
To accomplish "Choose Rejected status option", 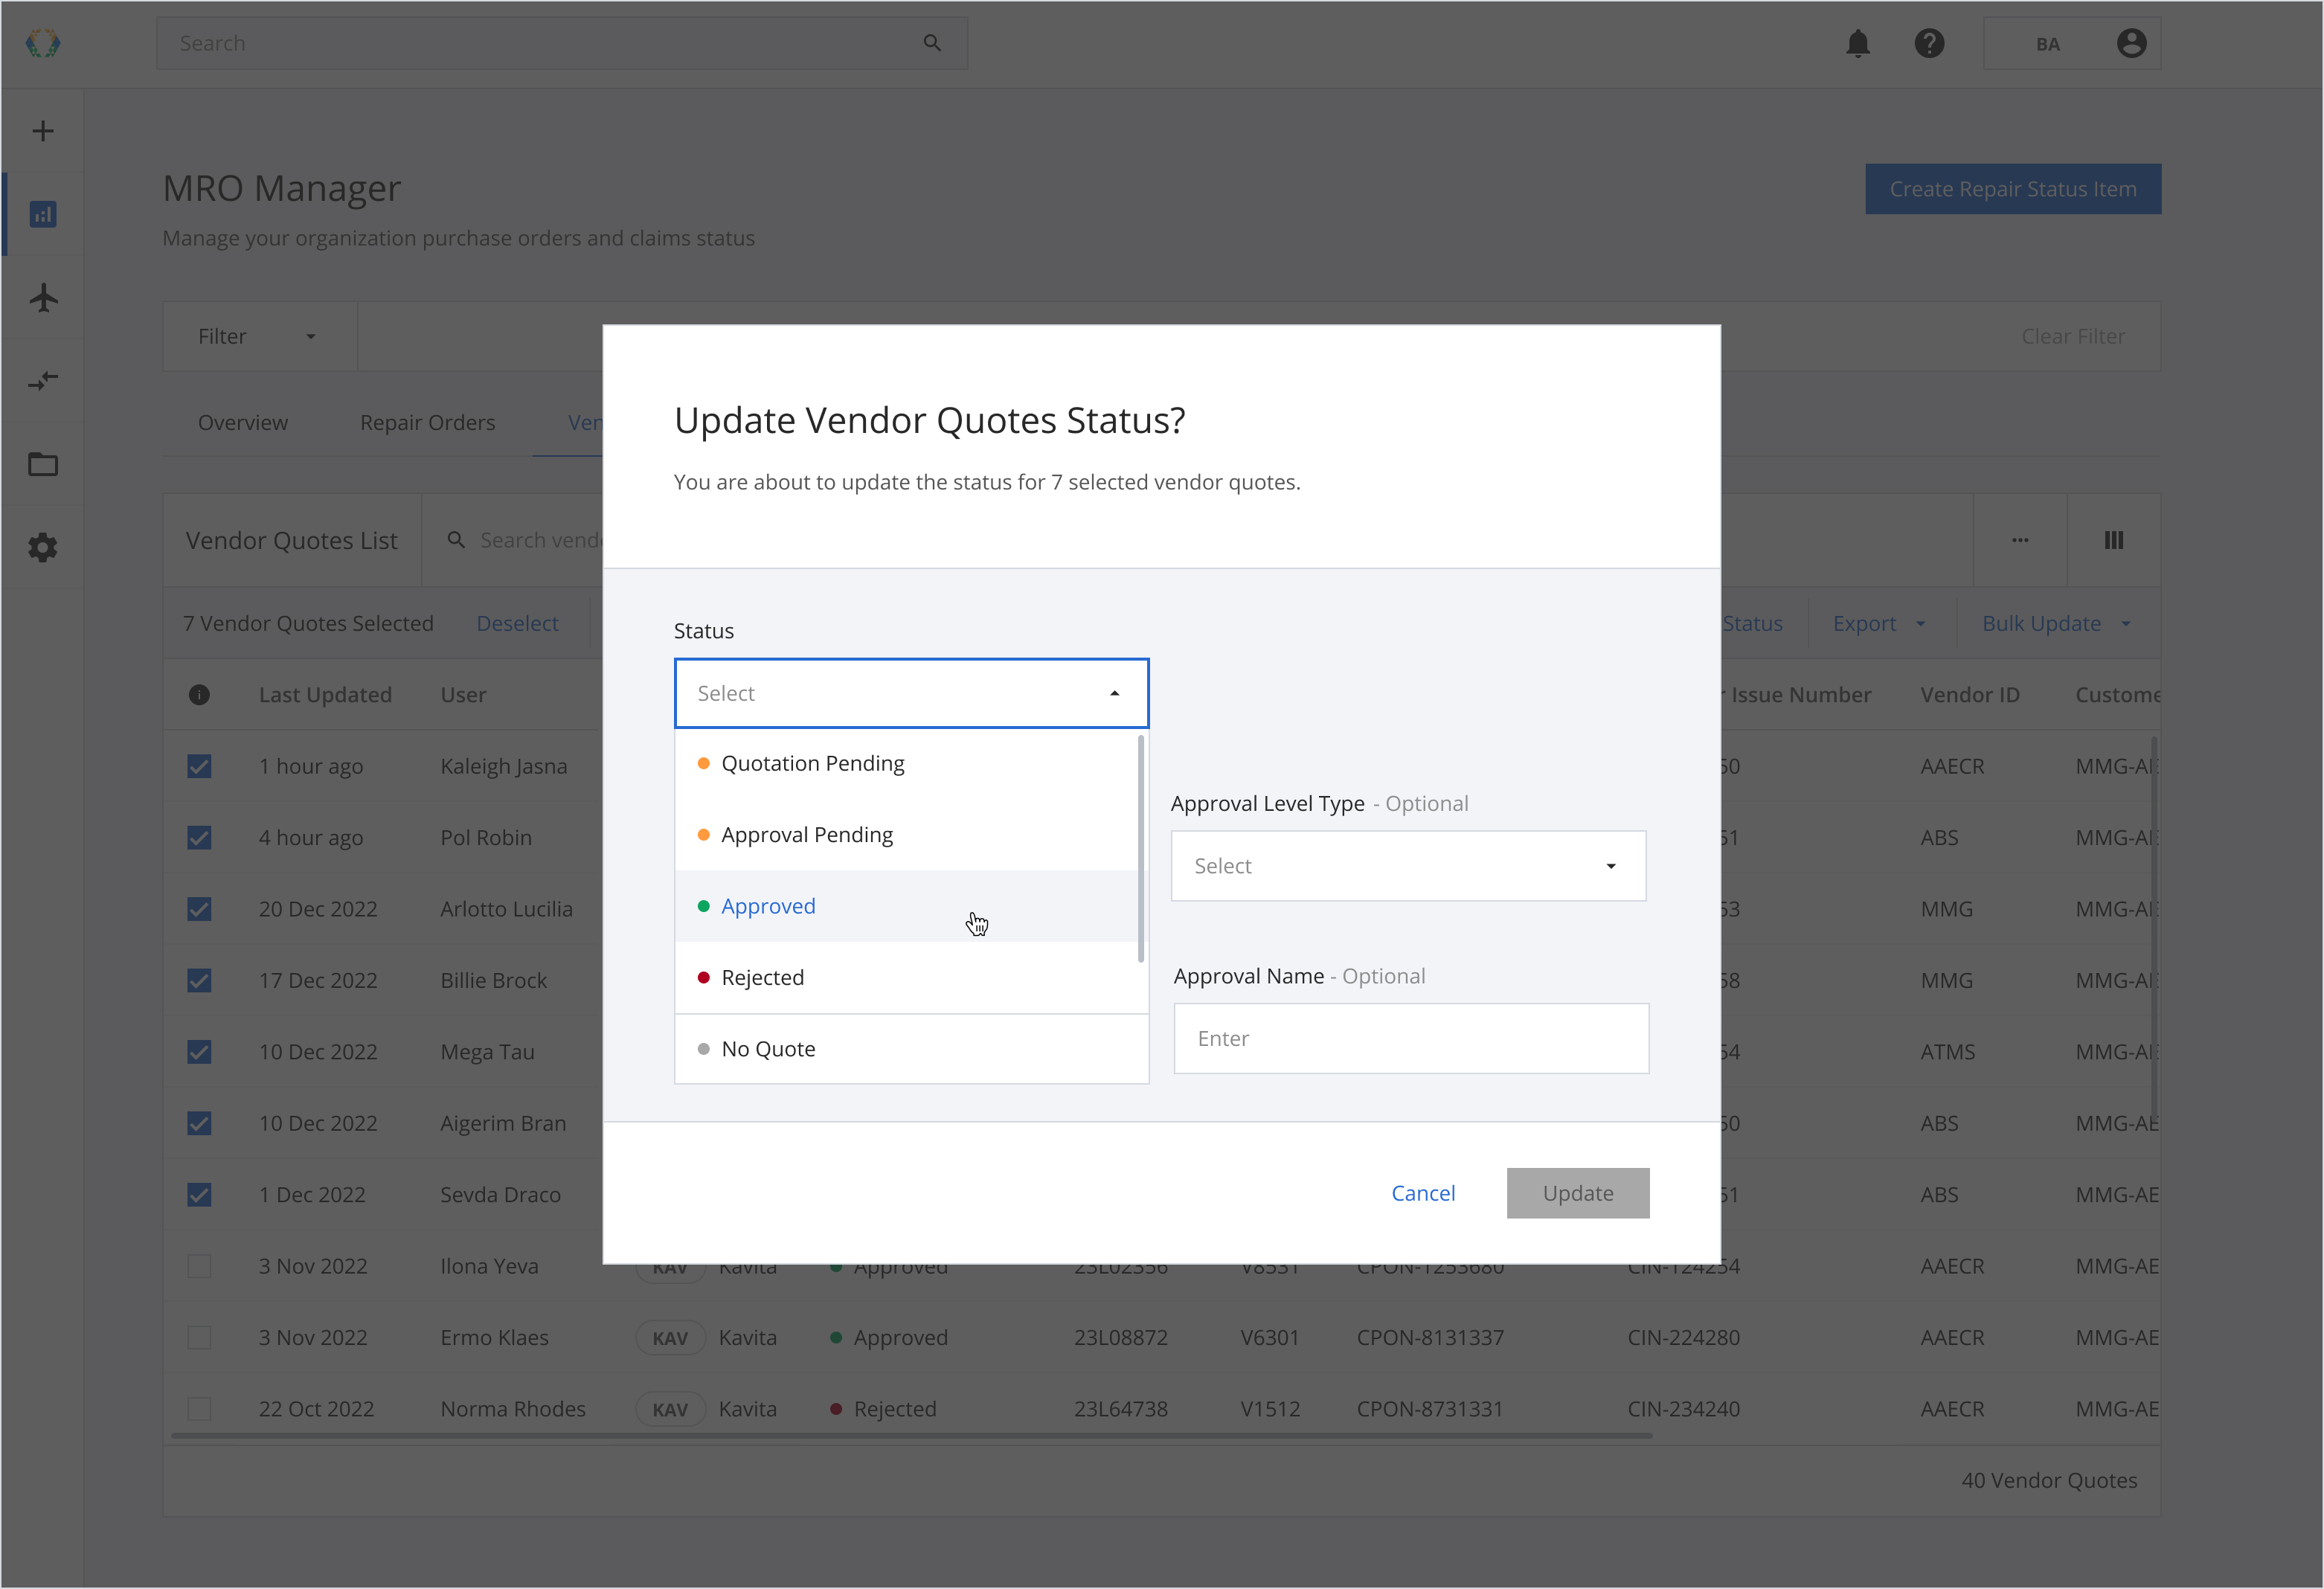I will 907,978.
